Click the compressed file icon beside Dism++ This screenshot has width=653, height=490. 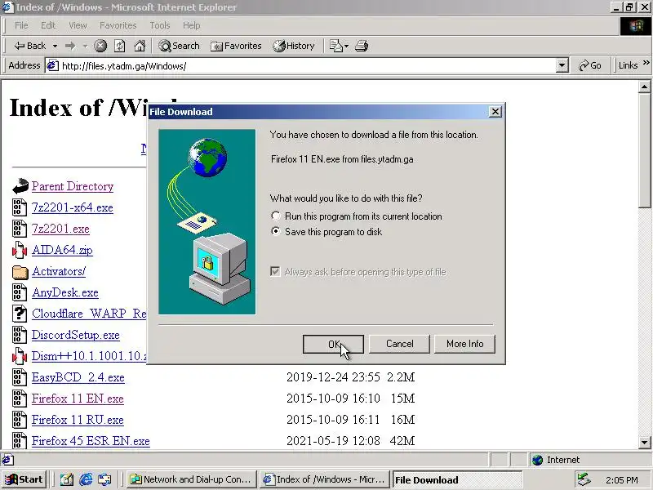[x=19, y=356]
